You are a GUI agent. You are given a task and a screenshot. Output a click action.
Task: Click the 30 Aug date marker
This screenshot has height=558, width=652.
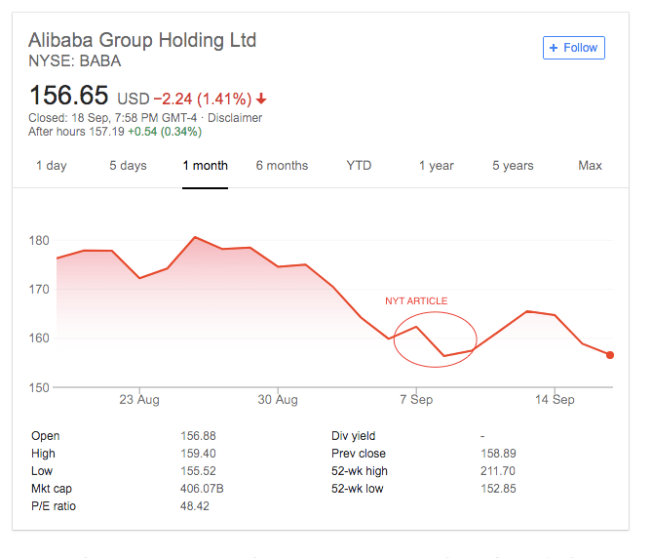click(278, 399)
